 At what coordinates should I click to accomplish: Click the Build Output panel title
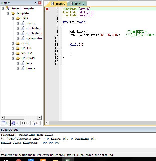pos(9,130)
